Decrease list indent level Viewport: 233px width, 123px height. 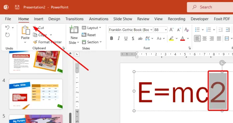221,30
